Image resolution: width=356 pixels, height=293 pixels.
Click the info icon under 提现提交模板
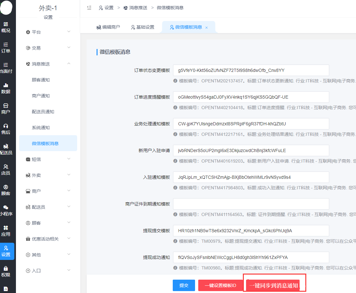coord(175,241)
